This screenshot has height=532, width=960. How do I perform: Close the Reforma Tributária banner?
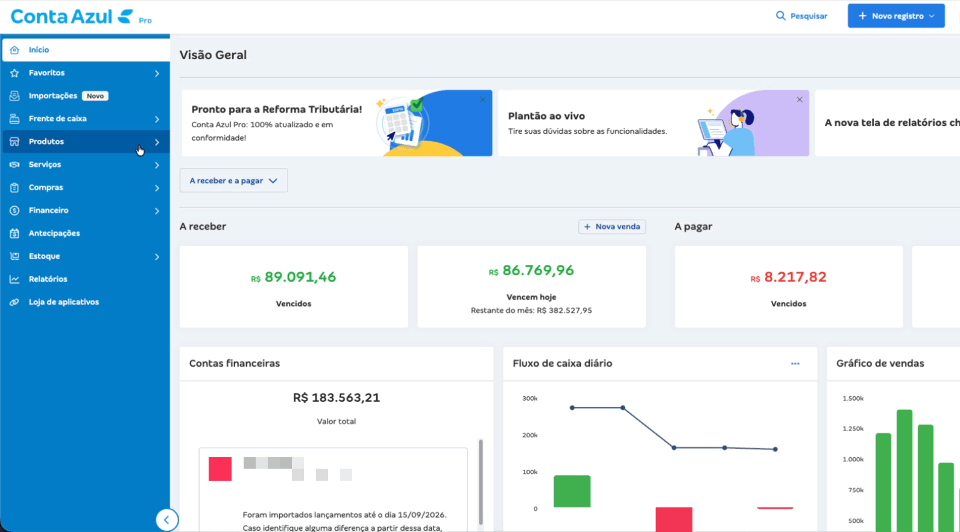coord(482,100)
